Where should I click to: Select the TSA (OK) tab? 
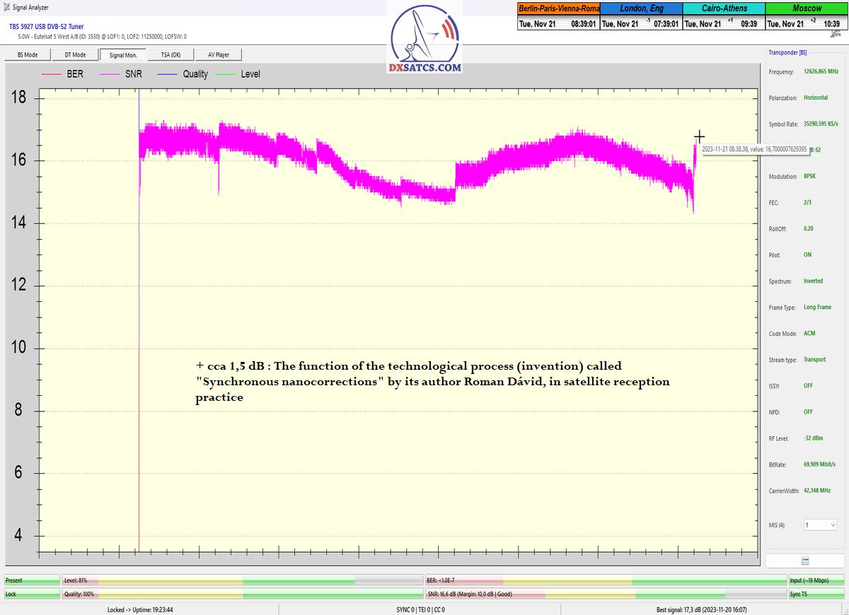click(x=171, y=54)
